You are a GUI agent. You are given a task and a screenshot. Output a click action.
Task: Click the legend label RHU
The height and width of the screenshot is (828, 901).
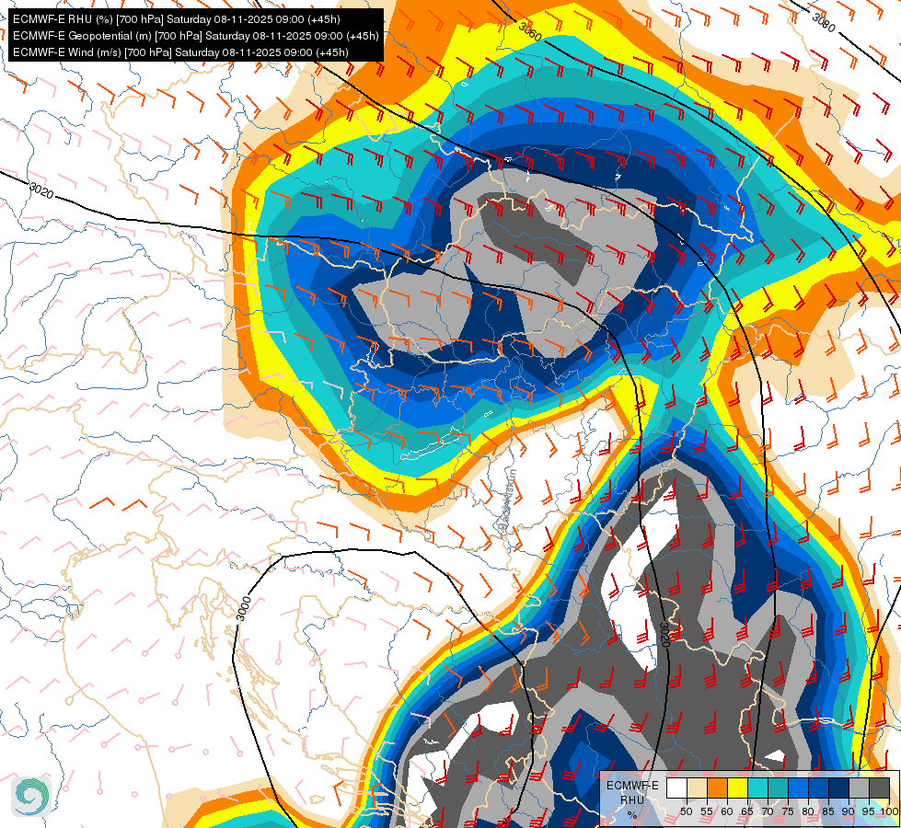(x=632, y=799)
